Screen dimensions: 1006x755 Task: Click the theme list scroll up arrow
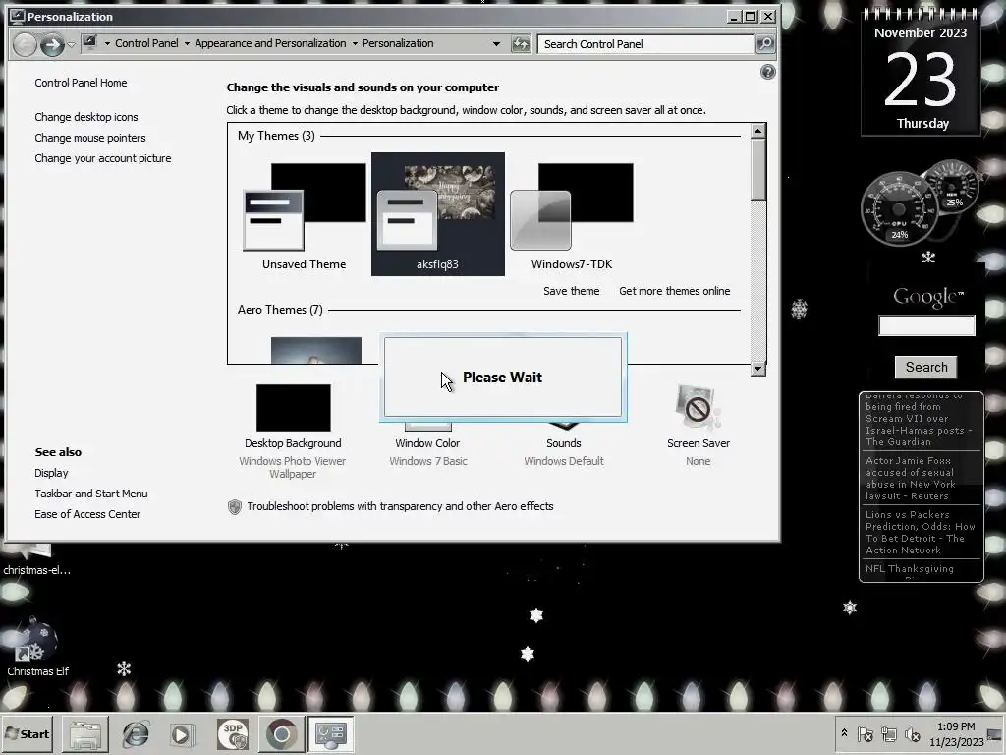(x=757, y=131)
